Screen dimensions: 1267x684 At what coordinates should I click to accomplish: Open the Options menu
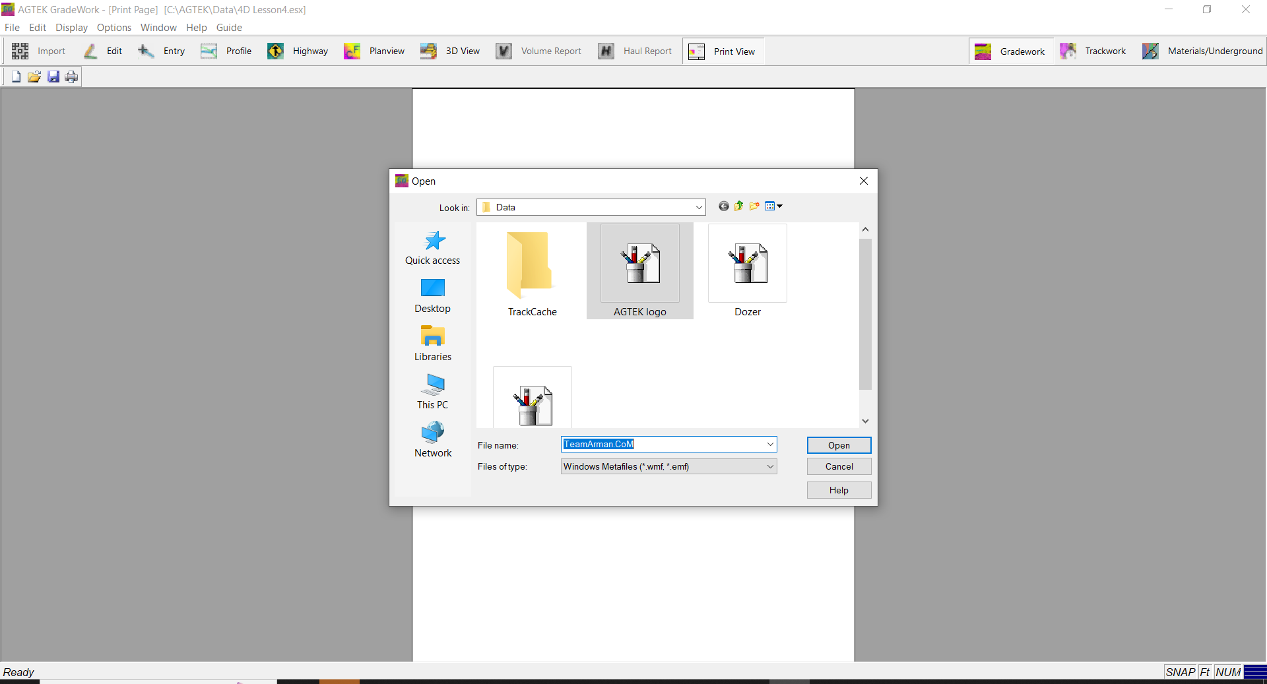click(114, 28)
